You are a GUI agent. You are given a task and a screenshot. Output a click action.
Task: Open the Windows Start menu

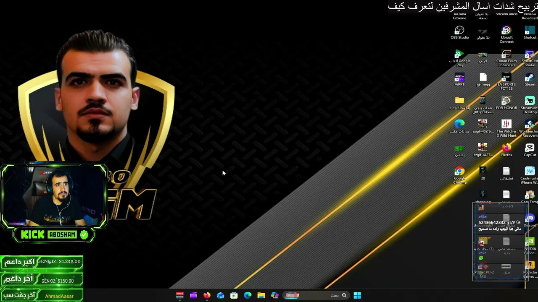[357, 295]
